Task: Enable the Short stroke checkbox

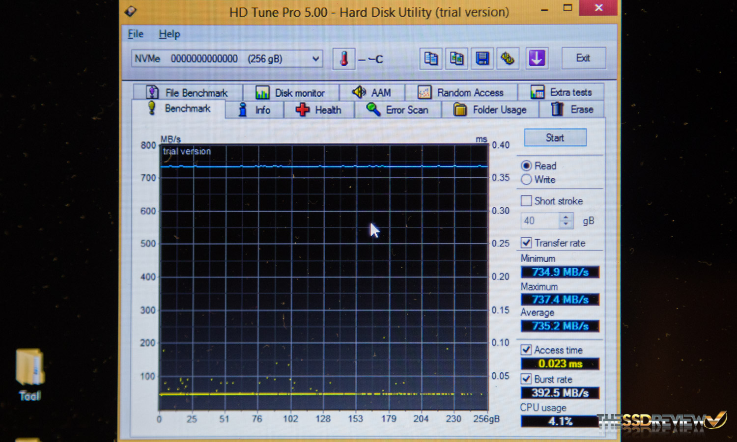Action: [x=526, y=201]
